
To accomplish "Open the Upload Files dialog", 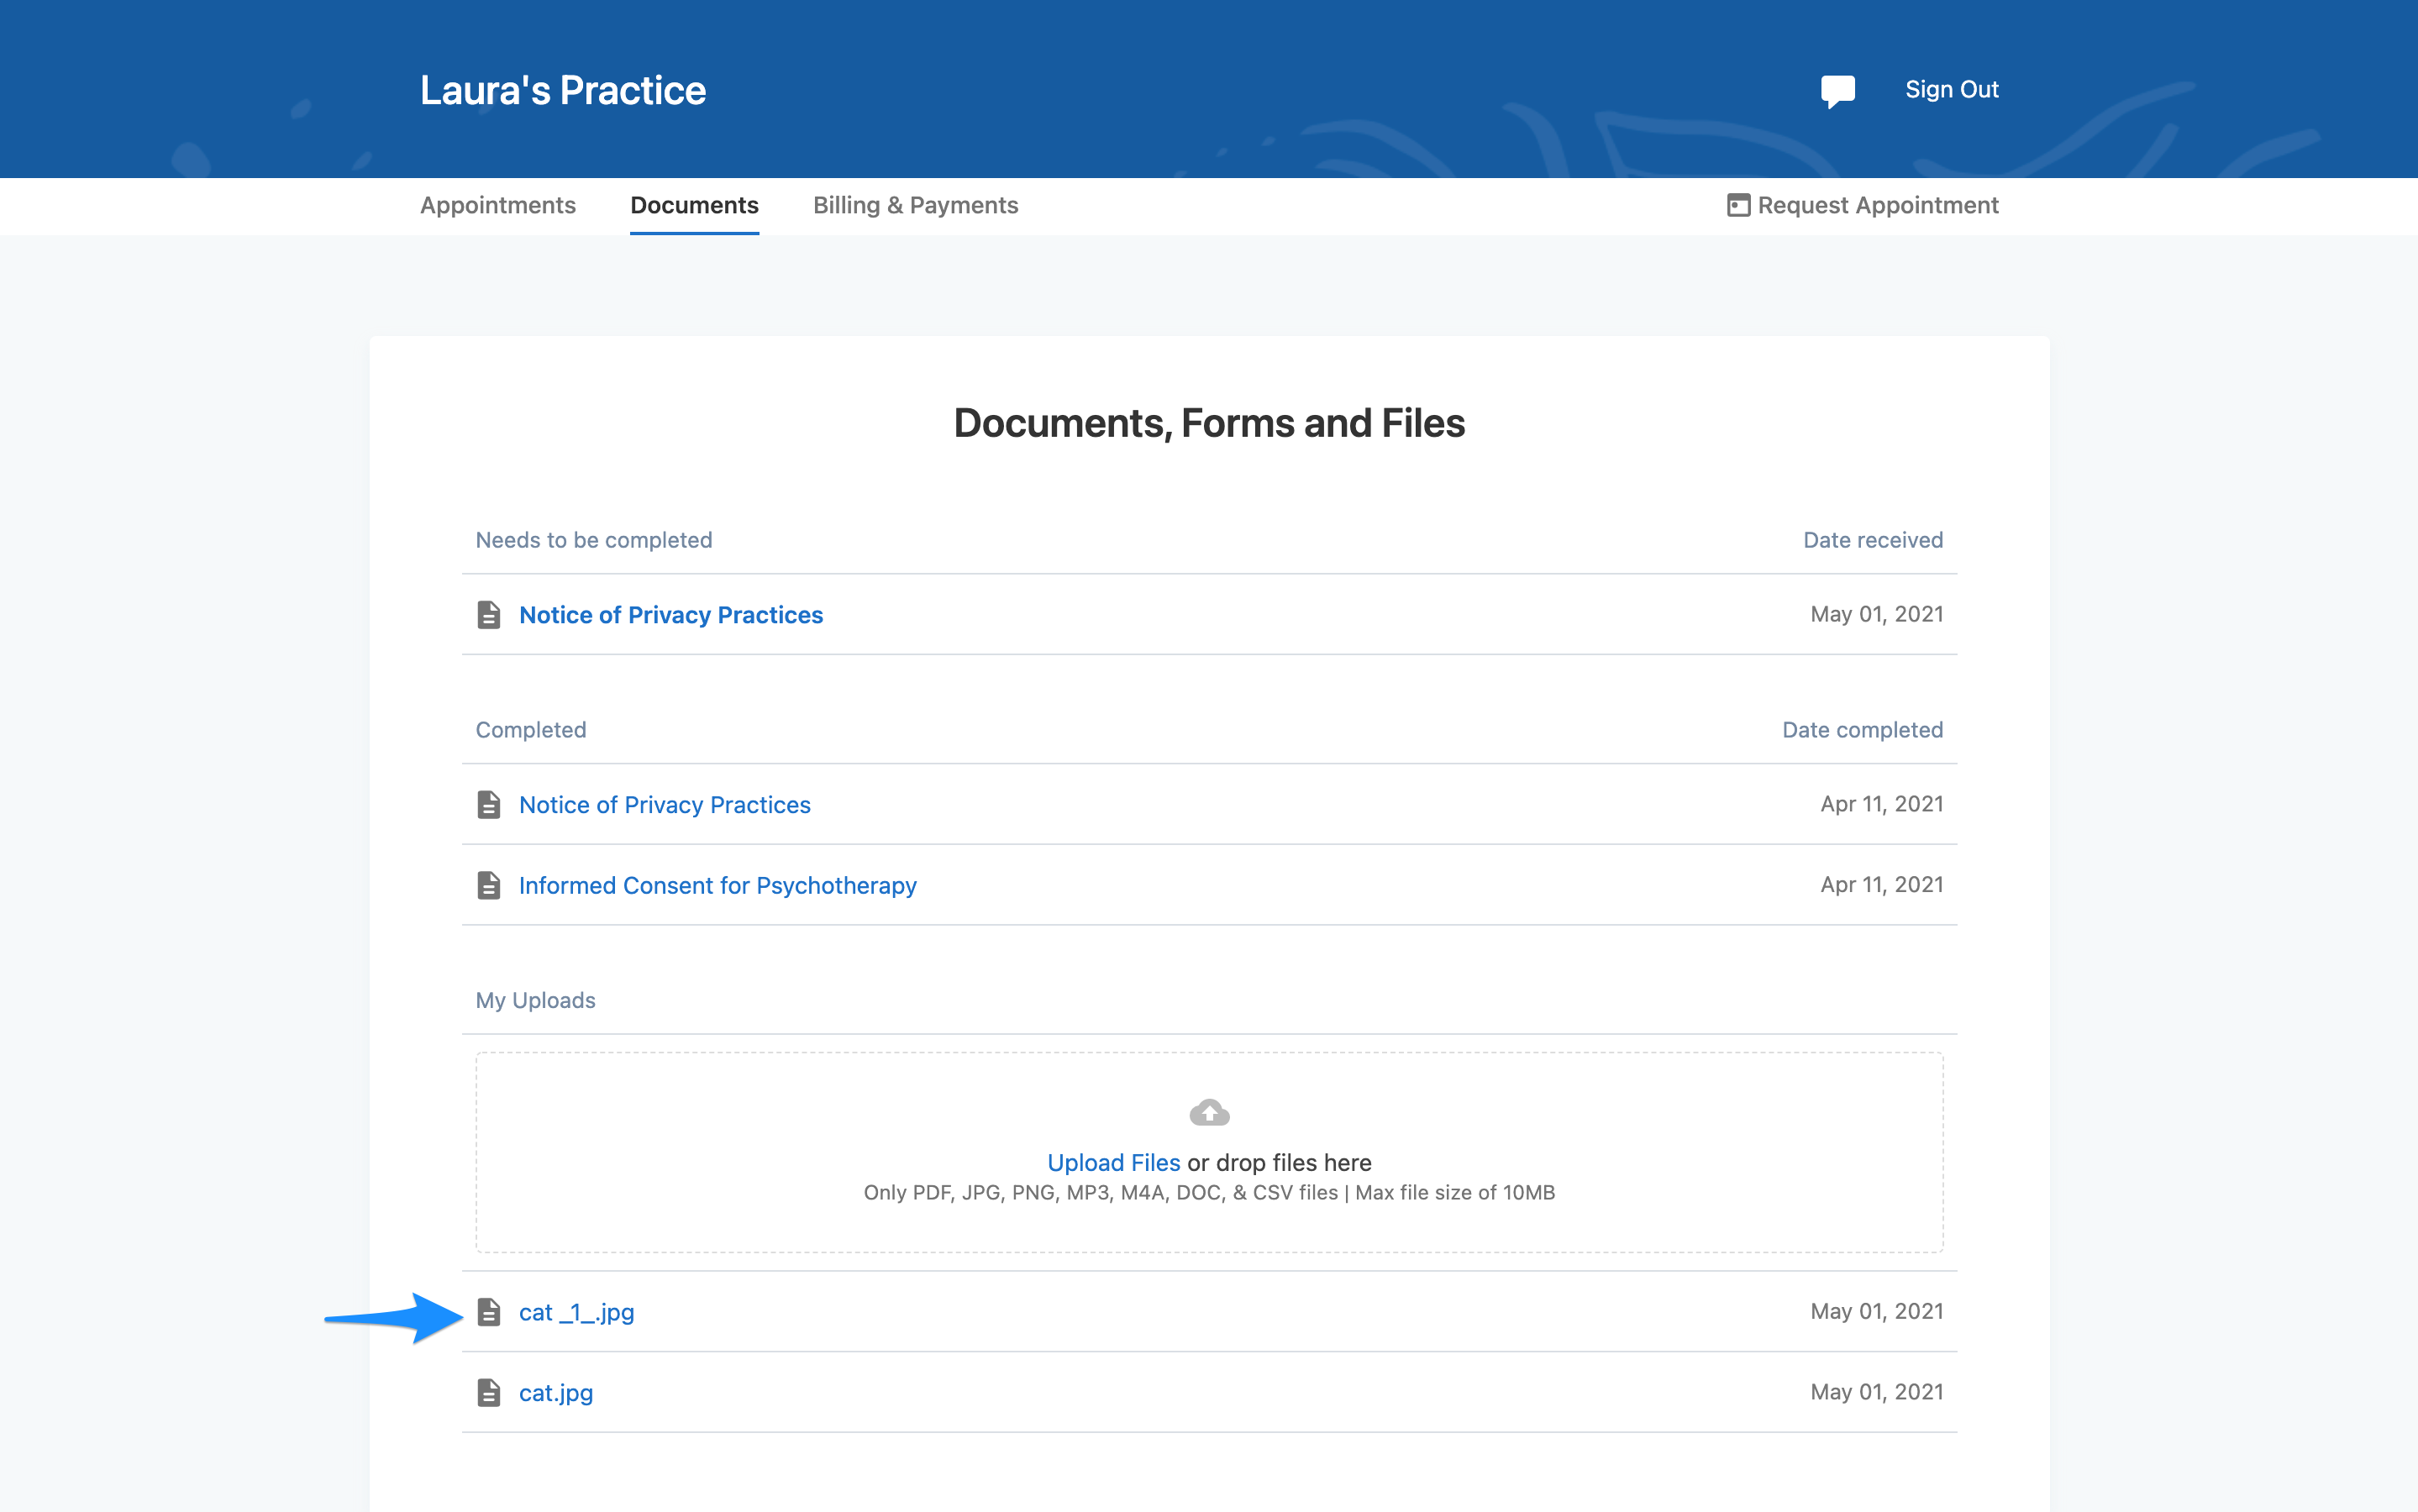I will (x=1113, y=1162).
